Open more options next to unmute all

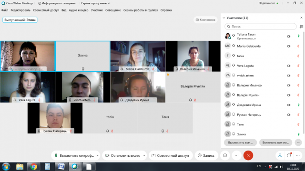[298, 142]
